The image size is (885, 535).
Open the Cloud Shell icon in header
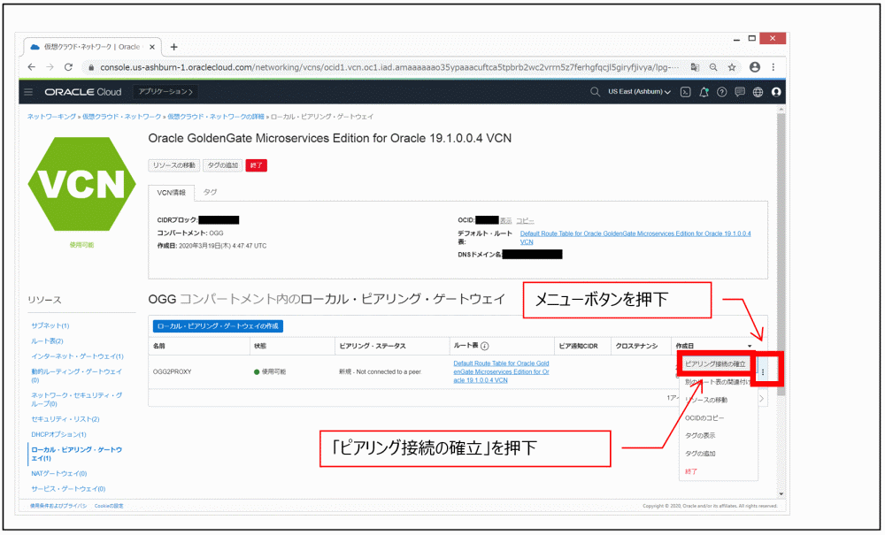click(x=685, y=92)
